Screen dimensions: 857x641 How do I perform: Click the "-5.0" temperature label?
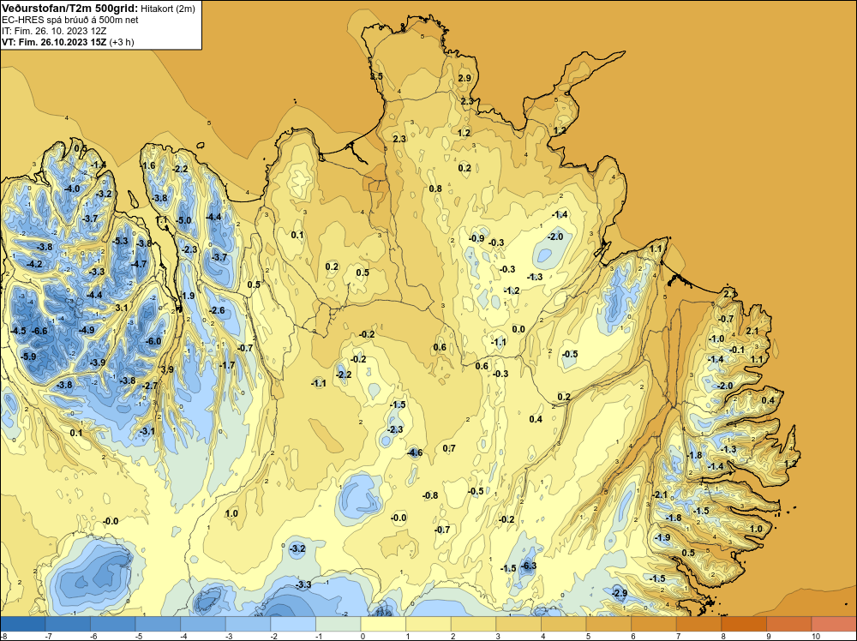[183, 220]
